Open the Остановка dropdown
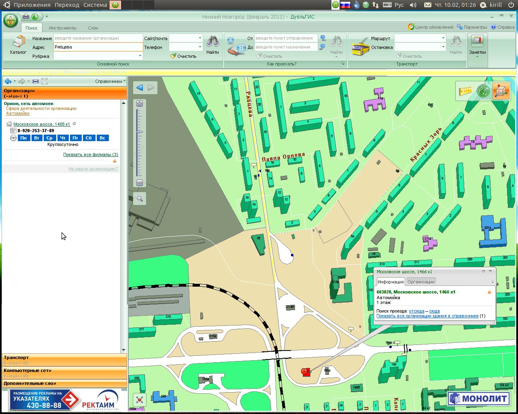 [443, 47]
